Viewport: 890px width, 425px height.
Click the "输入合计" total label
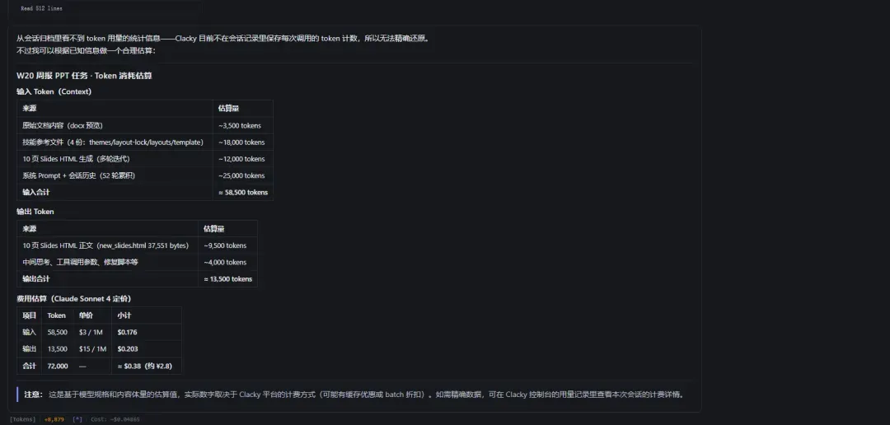click(x=35, y=193)
